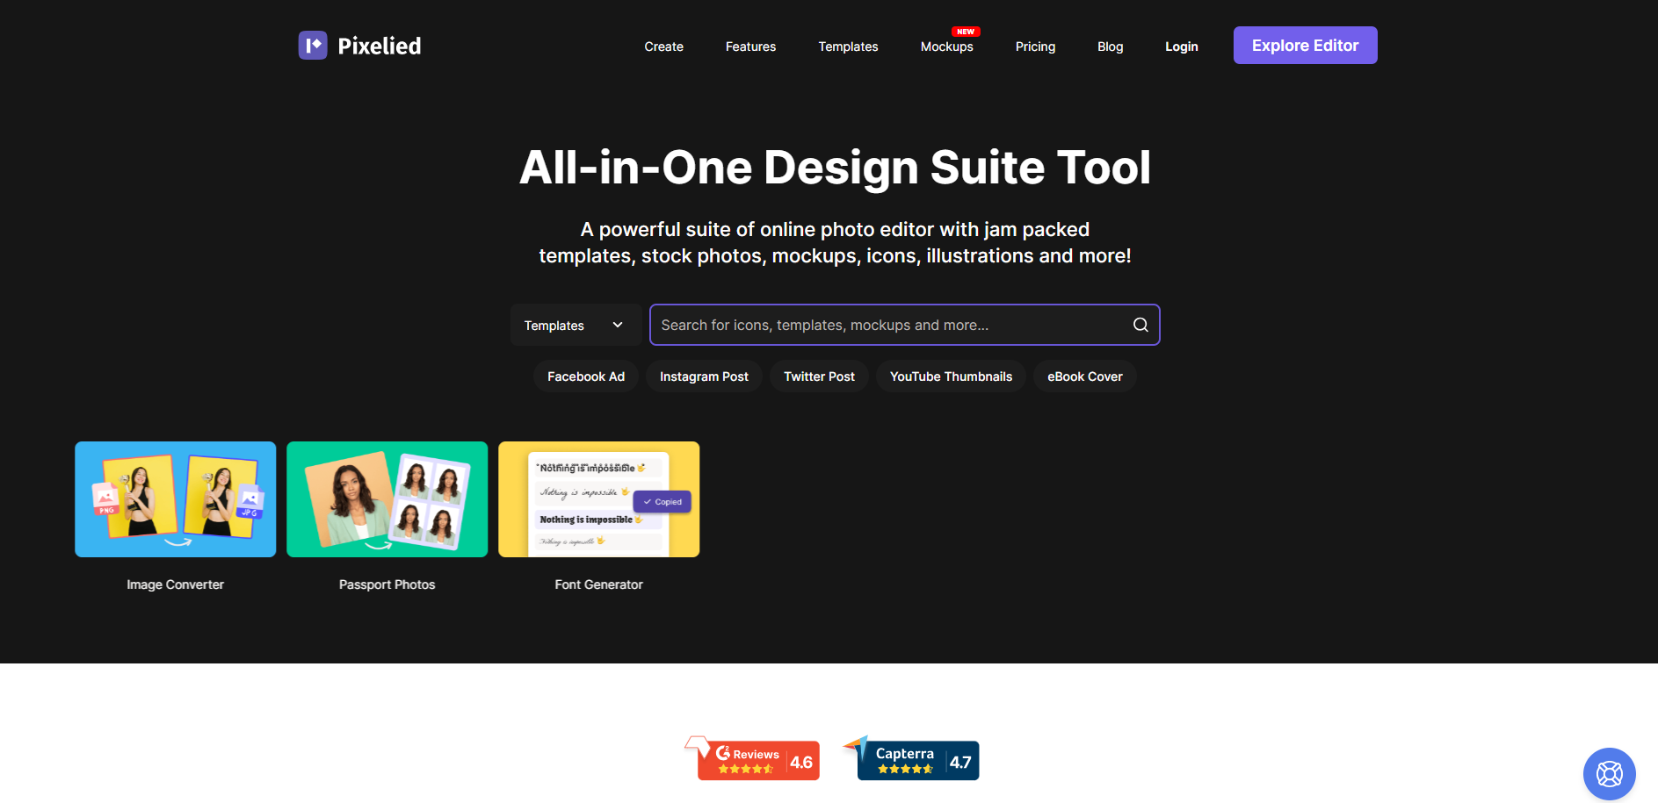1658x803 pixels.
Task: Select the Facebook Ad tag
Action: click(x=586, y=376)
